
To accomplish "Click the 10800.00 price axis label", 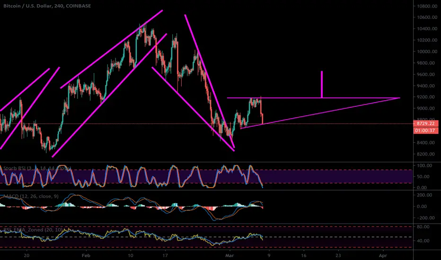I will tap(427, 6).
